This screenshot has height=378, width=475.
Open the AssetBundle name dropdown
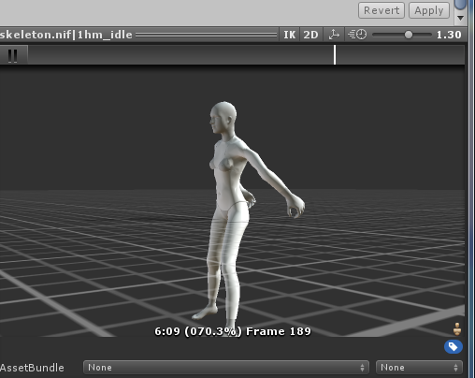tap(226, 368)
